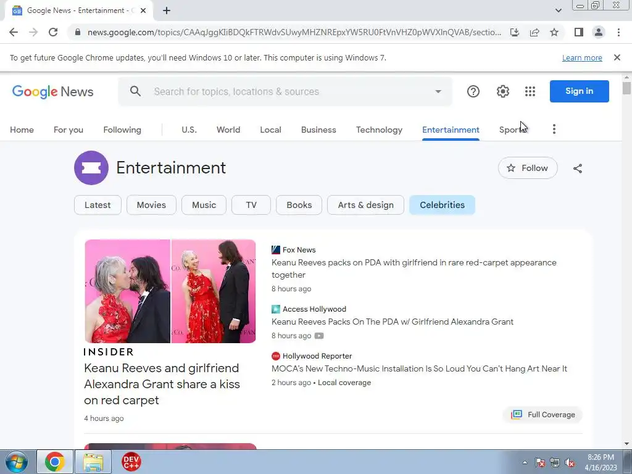Click the Chrome taskbar icon
The image size is (632, 474).
coord(55,462)
